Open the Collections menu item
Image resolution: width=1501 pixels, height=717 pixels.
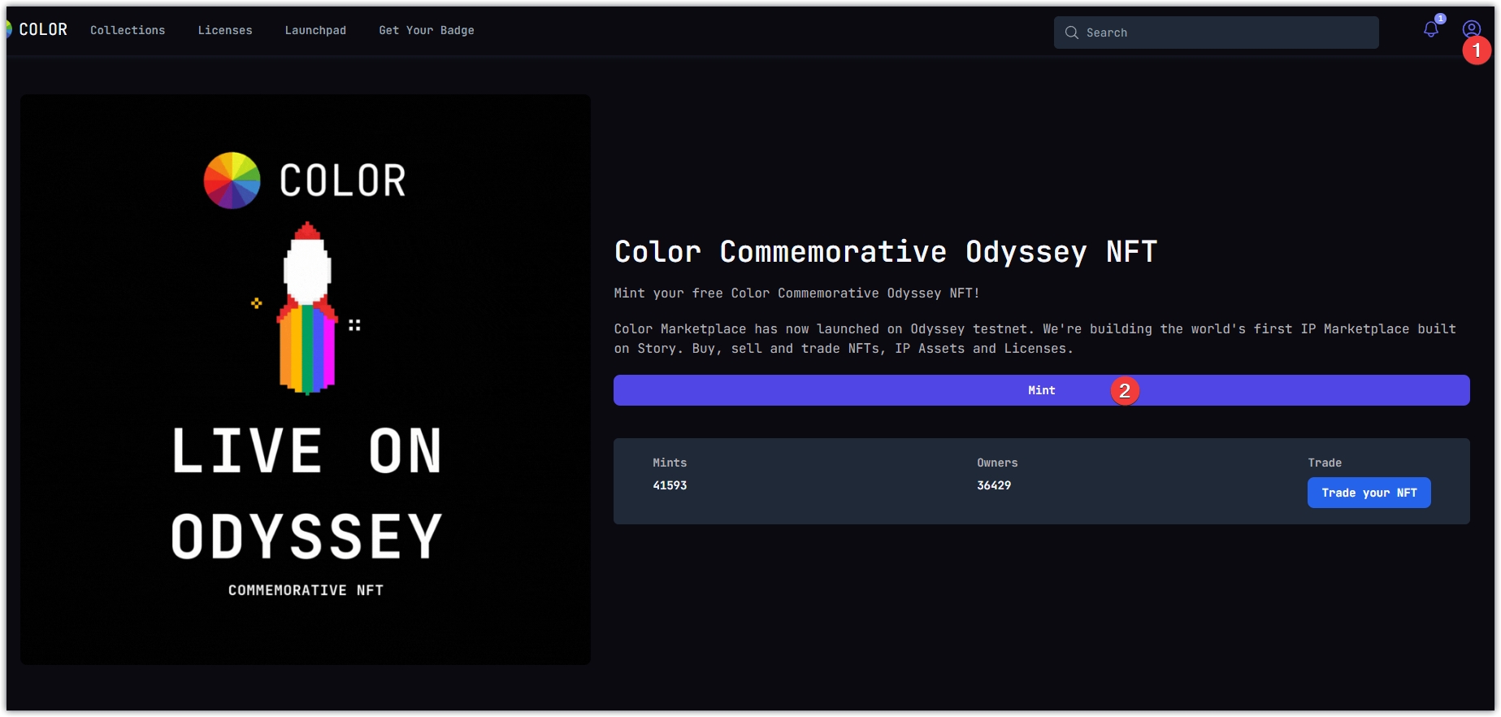pos(128,30)
